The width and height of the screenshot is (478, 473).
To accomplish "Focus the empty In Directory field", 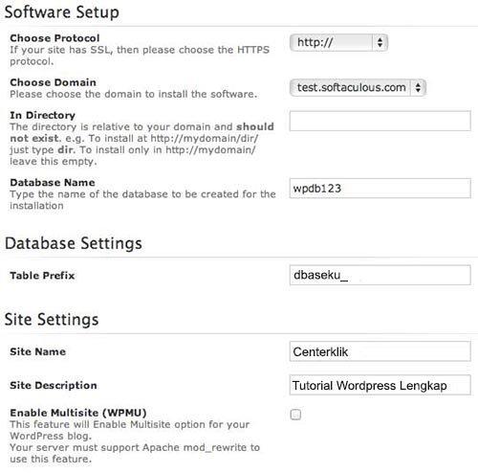I will click(380, 121).
